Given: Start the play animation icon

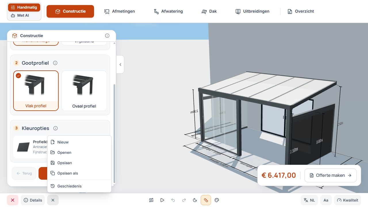Looking at the screenshot, I should (162, 200).
